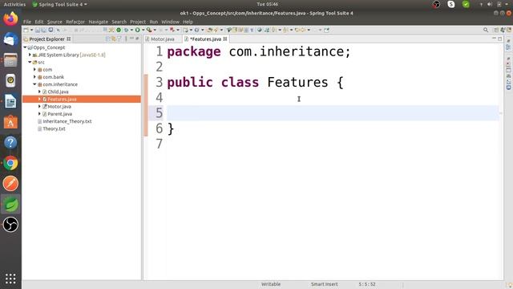Open the Help icon in dock
513x289 pixels.
coord(10,143)
